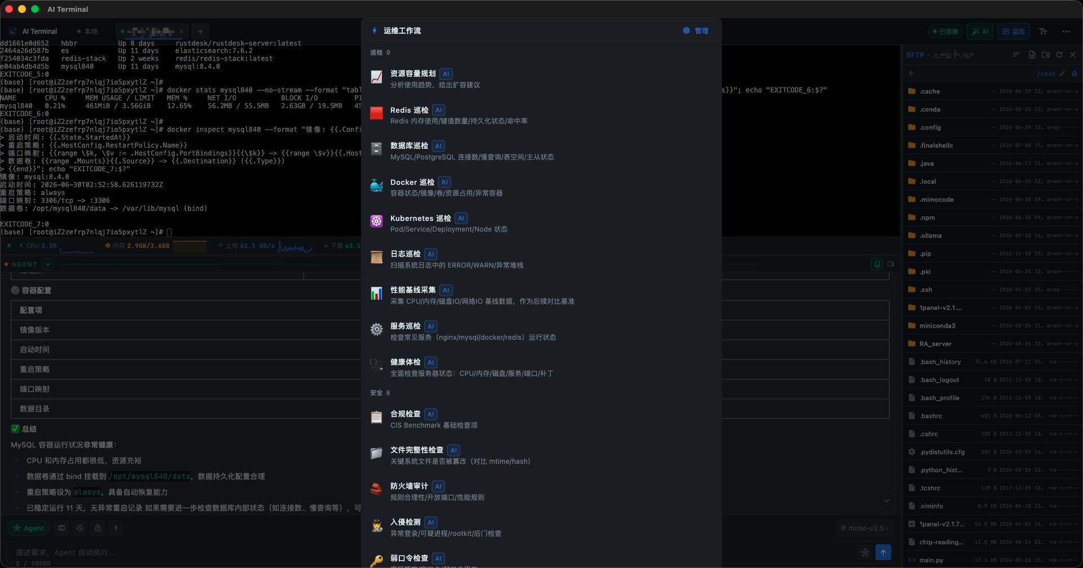Click the 镜像版本 table row

tap(450, 330)
